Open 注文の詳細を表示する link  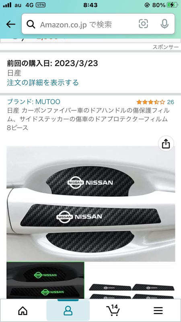pyautogui.click(x=43, y=83)
